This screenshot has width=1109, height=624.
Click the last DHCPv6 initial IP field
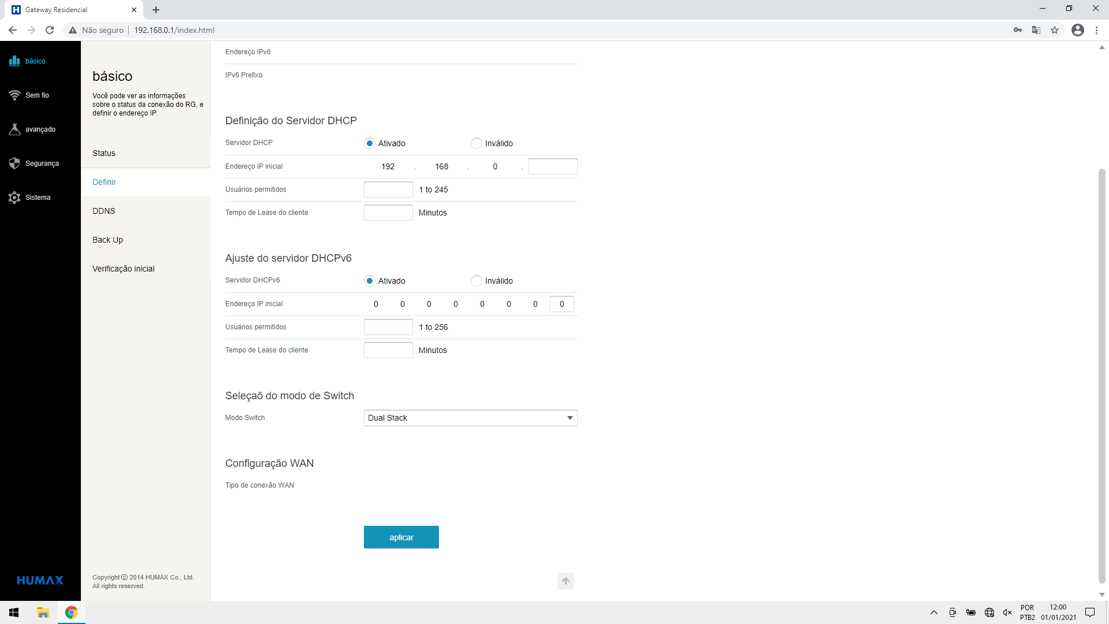click(562, 304)
